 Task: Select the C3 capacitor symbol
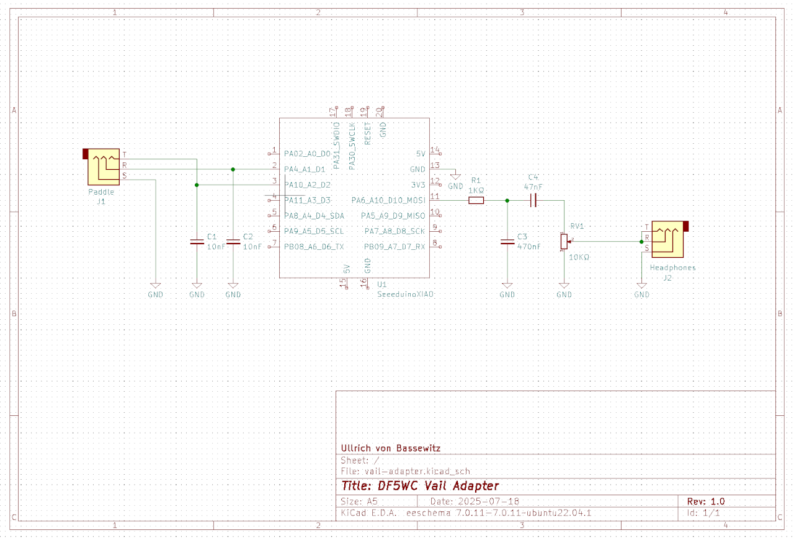click(507, 242)
